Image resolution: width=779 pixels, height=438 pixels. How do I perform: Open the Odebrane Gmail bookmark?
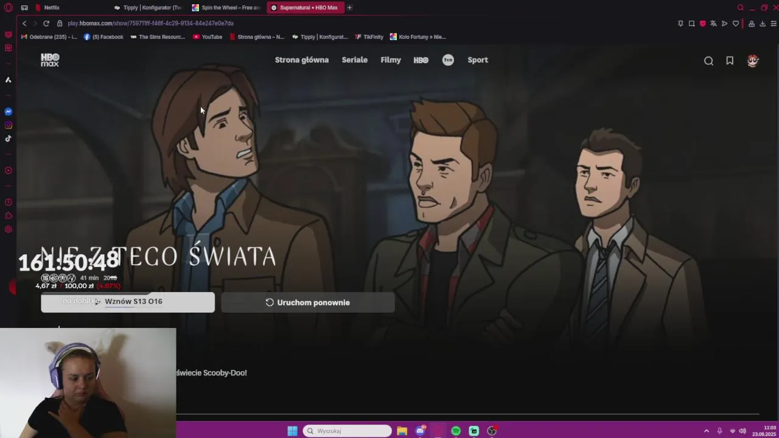click(49, 36)
